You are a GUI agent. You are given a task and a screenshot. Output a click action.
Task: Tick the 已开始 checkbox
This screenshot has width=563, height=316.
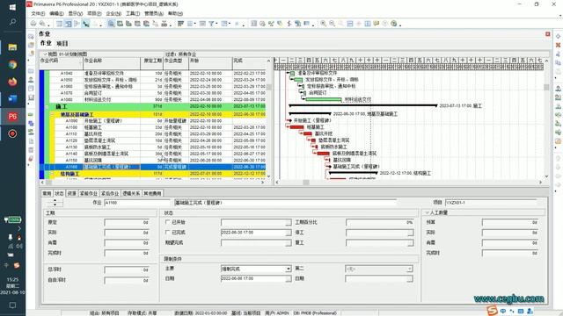168,222
